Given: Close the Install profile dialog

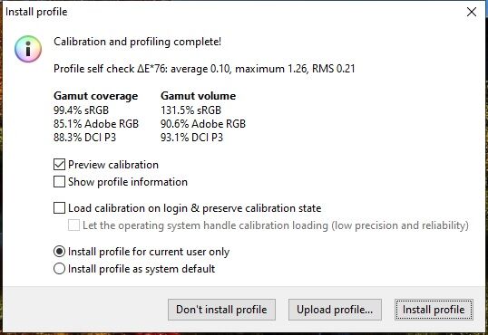Looking at the screenshot, I should click(x=472, y=12).
